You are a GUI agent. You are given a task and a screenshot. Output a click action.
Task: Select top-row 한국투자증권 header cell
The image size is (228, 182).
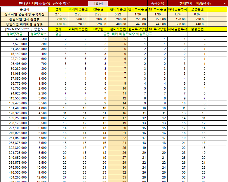click(x=138, y=9)
